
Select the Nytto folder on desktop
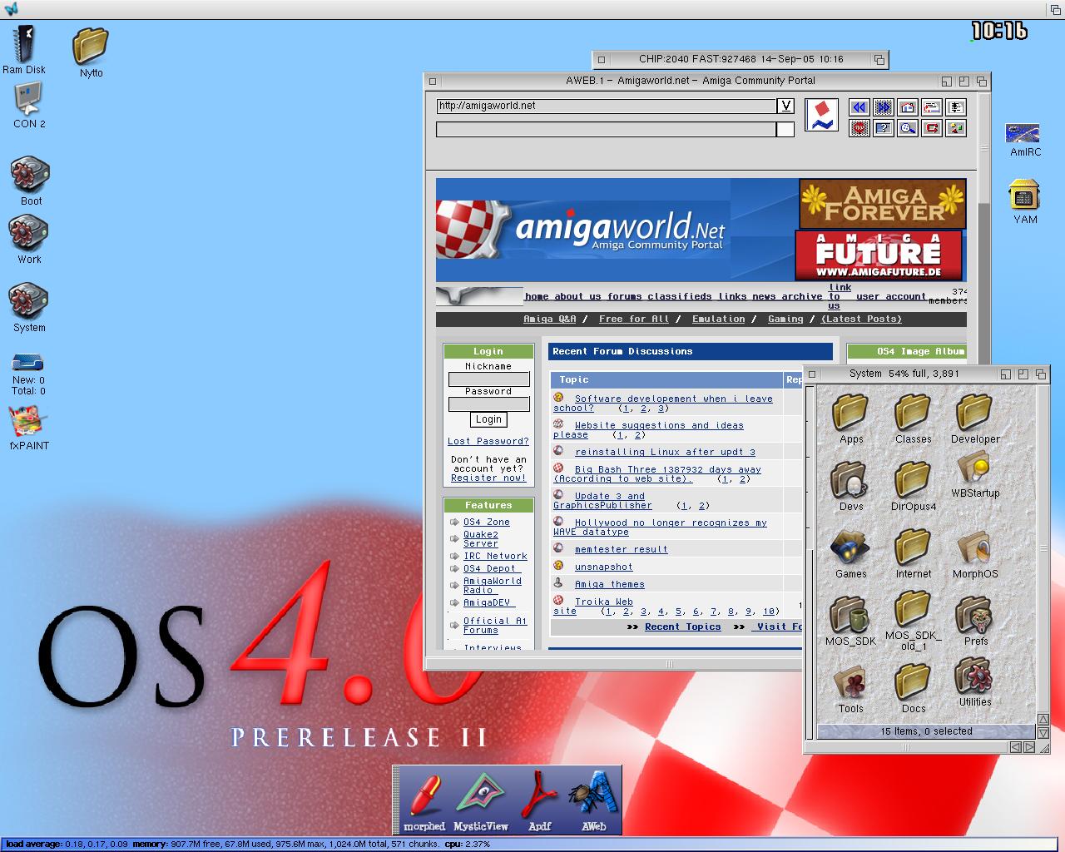click(x=91, y=53)
